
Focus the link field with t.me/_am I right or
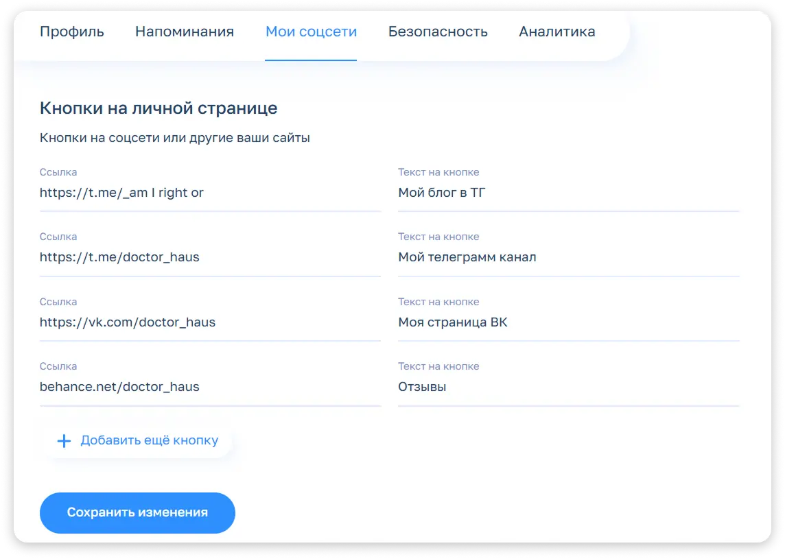[x=210, y=193]
